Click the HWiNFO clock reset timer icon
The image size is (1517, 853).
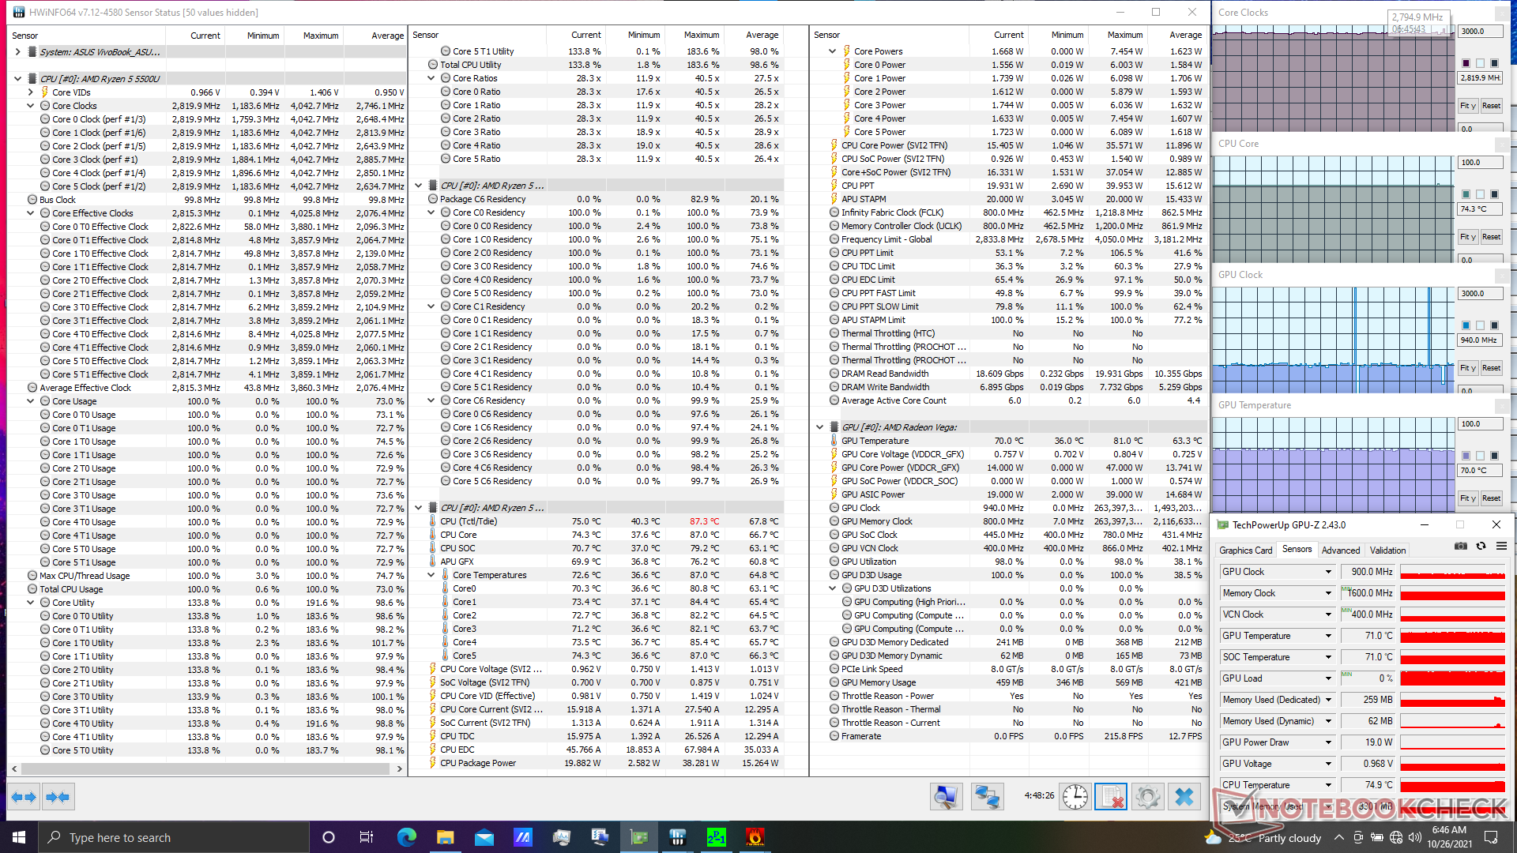click(1075, 797)
